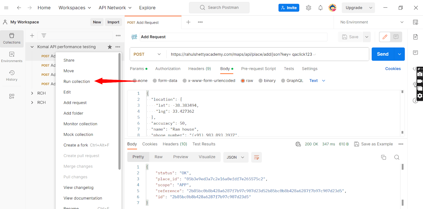The height and width of the screenshot is (209, 423).
Task: Open Collections in the sidebar
Action: click(12, 39)
